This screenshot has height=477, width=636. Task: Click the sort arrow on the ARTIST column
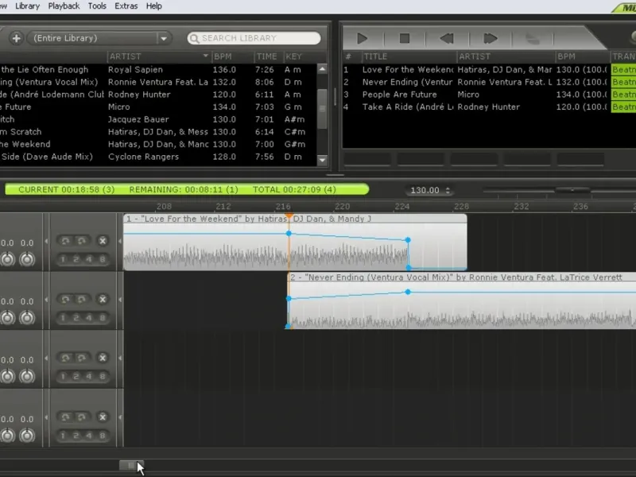coord(206,56)
